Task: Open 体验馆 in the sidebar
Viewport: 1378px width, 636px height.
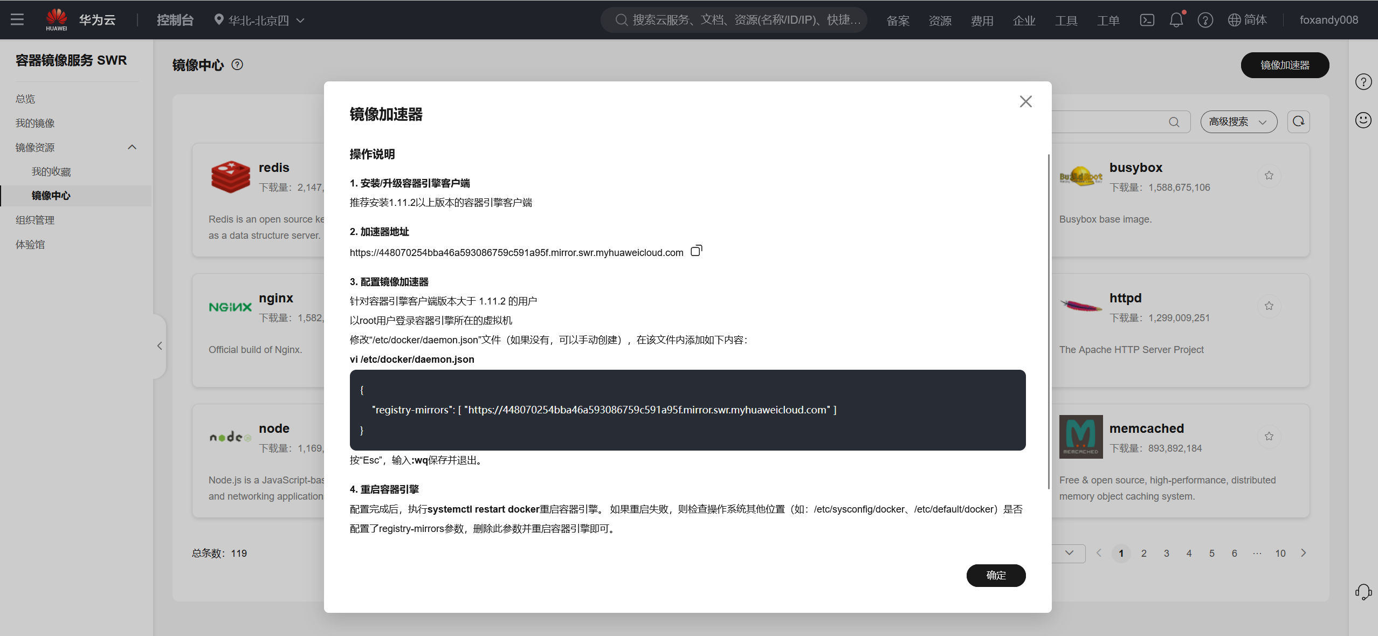Action: [30, 244]
